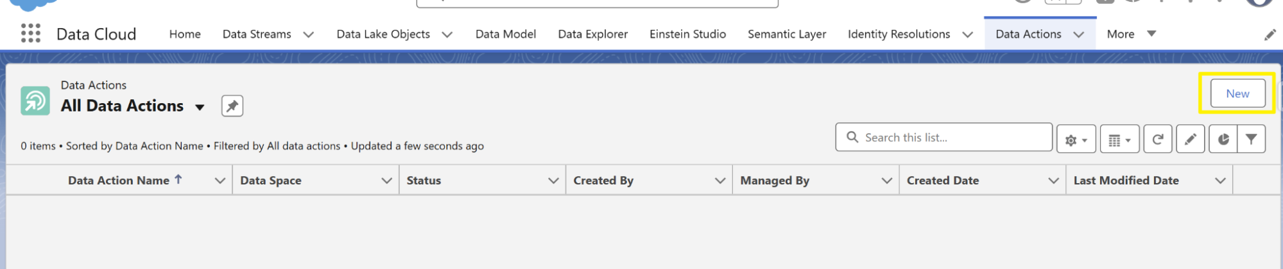Expand Data Streams tab dropdown chevron

click(x=309, y=35)
